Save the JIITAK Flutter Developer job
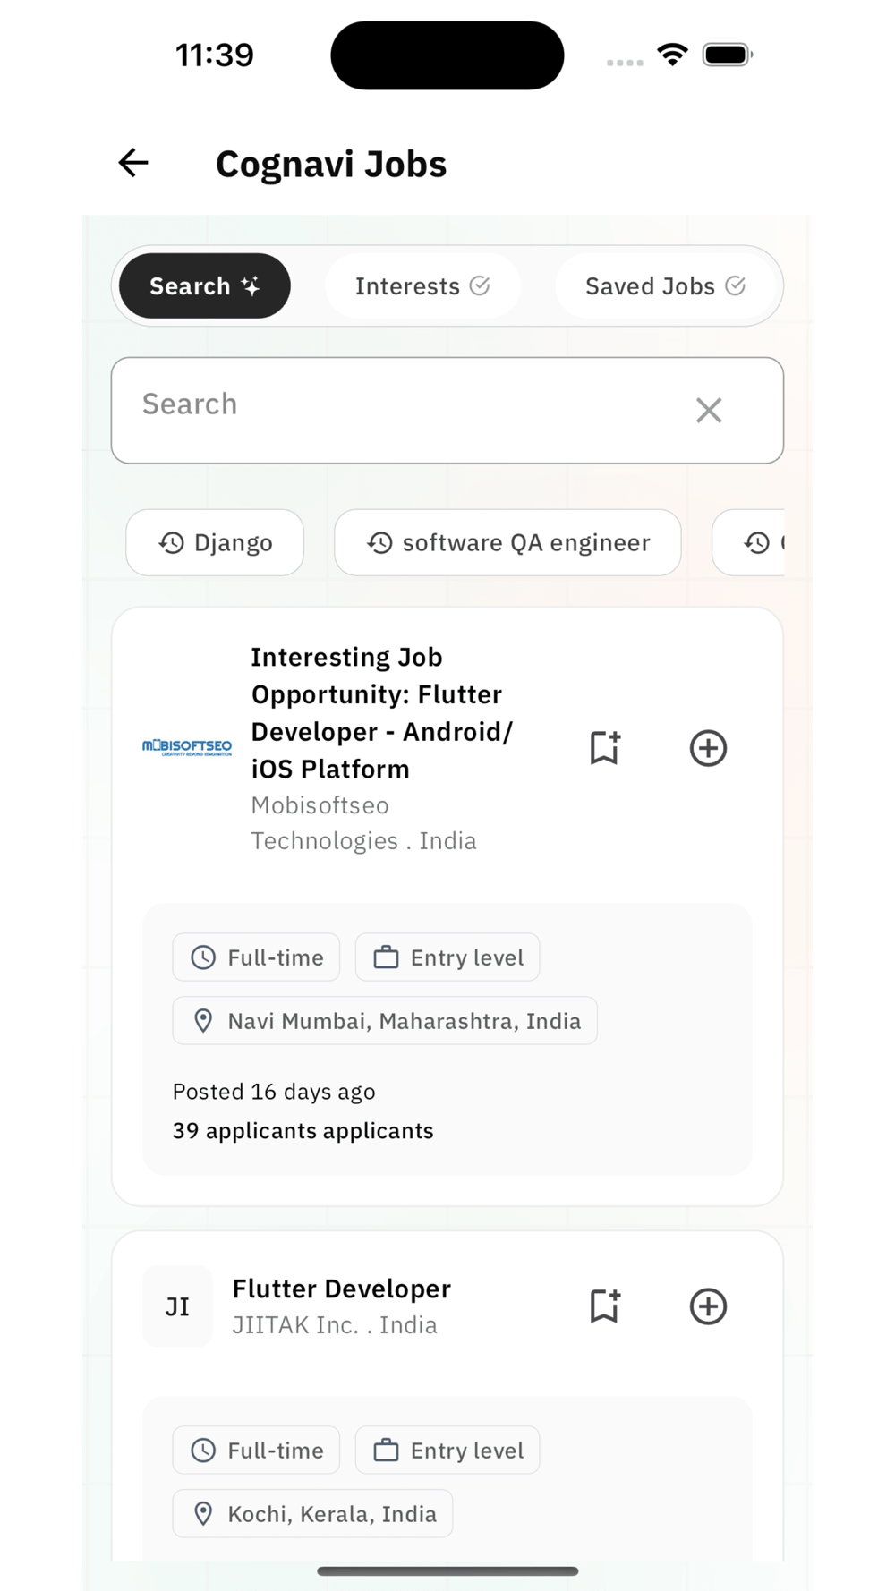Image resolution: width=895 pixels, height=1591 pixels. click(605, 1306)
